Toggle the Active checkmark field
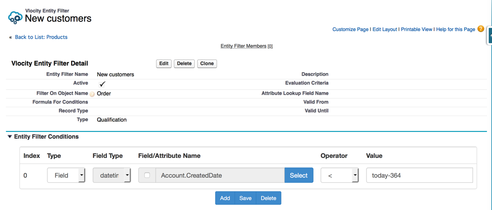 coord(102,84)
